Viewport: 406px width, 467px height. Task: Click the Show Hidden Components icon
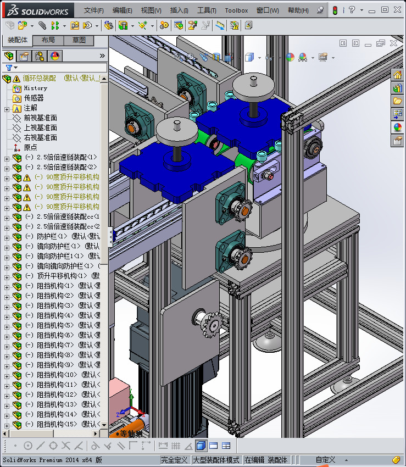pyautogui.click(x=109, y=26)
